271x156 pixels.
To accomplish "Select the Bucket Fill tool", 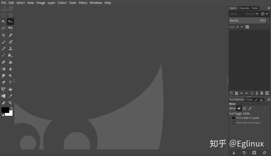I will 11,62.
